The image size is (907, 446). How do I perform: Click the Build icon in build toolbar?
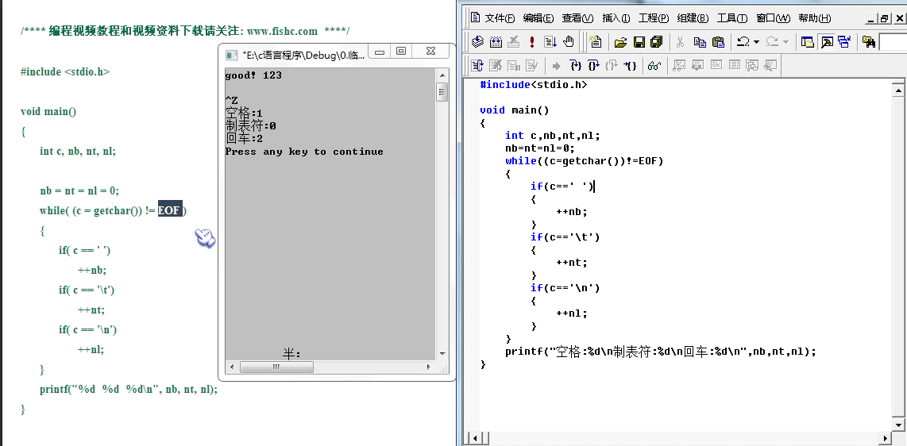(496, 41)
